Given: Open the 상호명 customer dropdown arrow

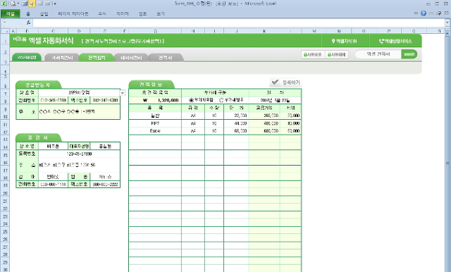Looking at the screenshot, I should pyautogui.click(x=123, y=92).
